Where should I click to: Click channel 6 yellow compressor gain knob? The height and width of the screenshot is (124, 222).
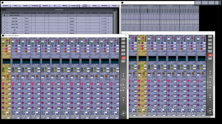pyautogui.click(x=56, y=72)
